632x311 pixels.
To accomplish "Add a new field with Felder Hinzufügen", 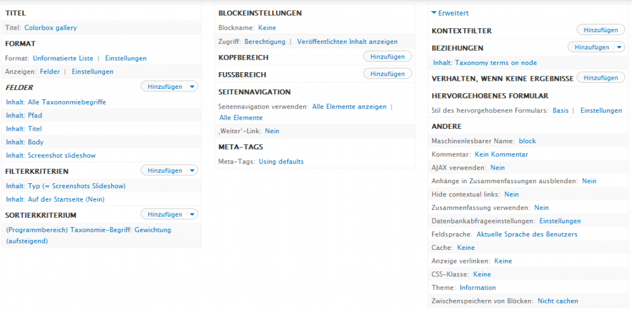I will pyautogui.click(x=165, y=87).
